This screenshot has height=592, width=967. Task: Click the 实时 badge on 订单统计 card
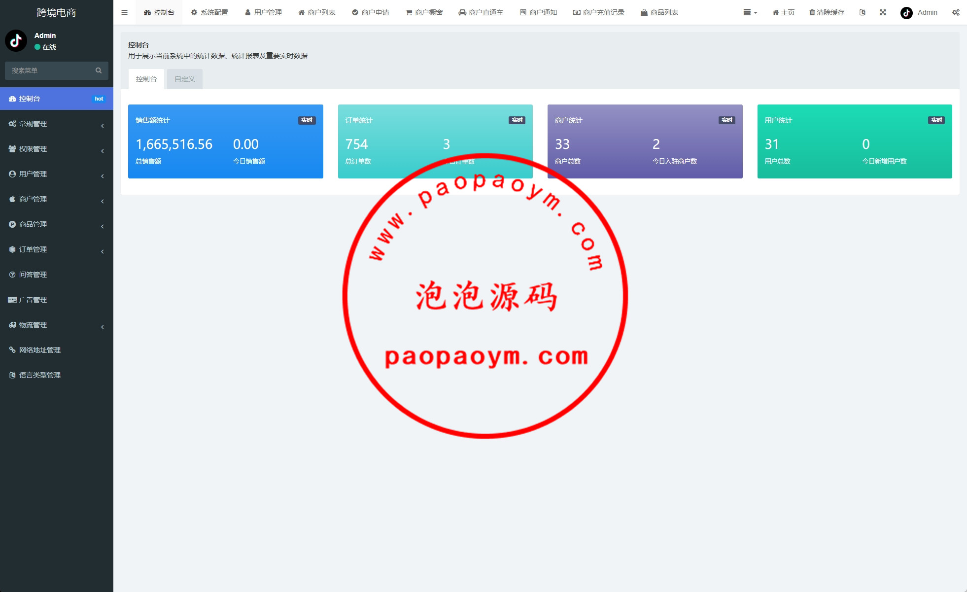[x=517, y=120]
